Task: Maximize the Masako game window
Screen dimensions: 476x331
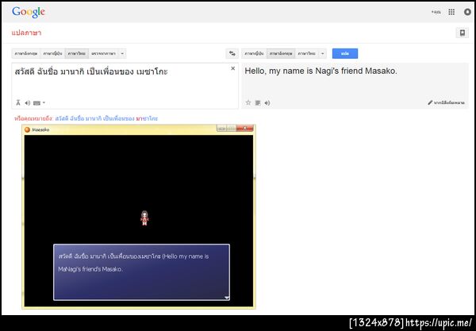Action: click(232, 129)
